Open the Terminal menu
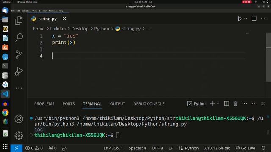 click(53, 11)
